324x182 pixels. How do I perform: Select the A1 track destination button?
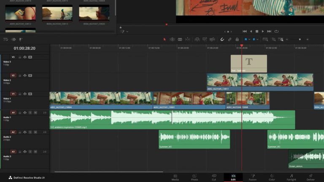click(x=13, y=112)
